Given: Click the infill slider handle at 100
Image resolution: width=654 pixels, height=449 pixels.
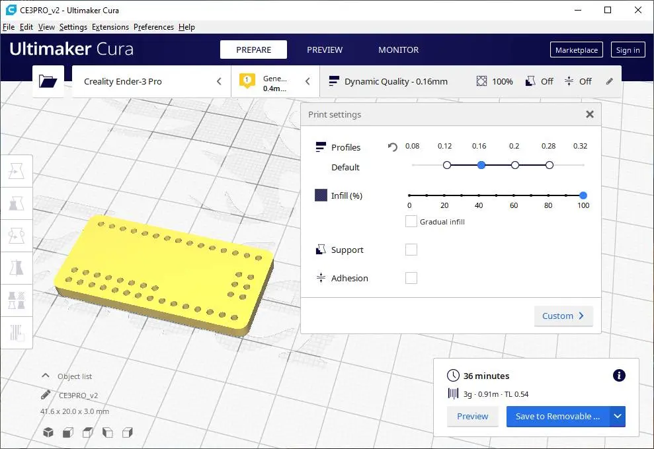Looking at the screenshot, I should click(x=583, y=195).
